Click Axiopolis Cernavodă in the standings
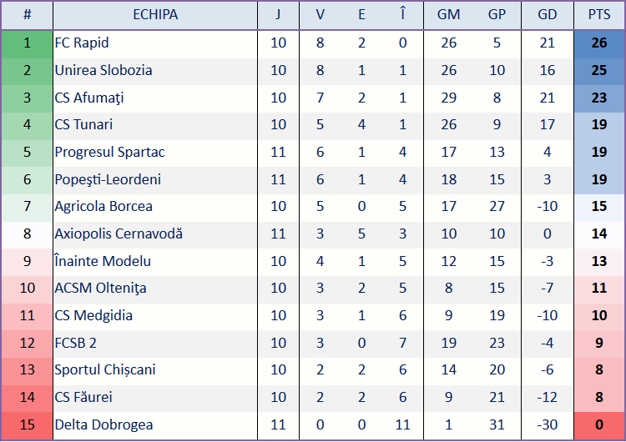 point(119,234)
